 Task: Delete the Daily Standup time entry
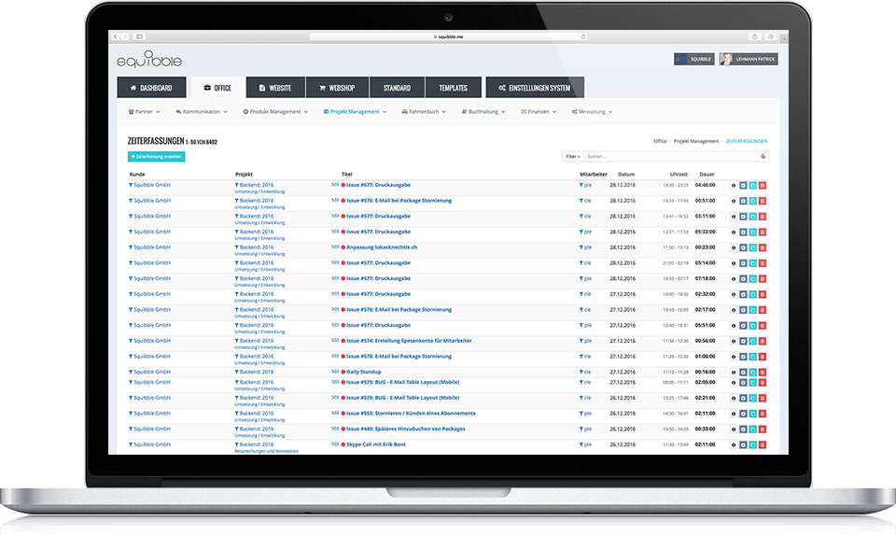click(763, 372)
